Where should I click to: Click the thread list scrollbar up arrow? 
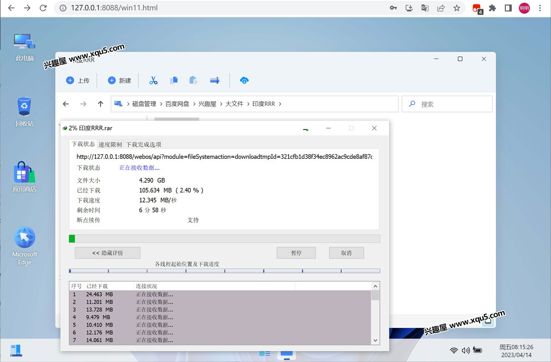pos(375,286)
